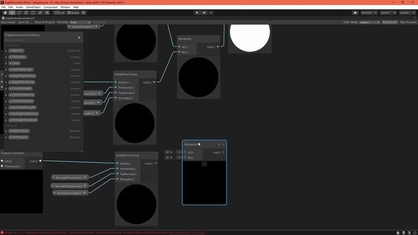Viewport: 418px width, 235px height.
Task: Step one frame forward
Action: click(211, 13)
